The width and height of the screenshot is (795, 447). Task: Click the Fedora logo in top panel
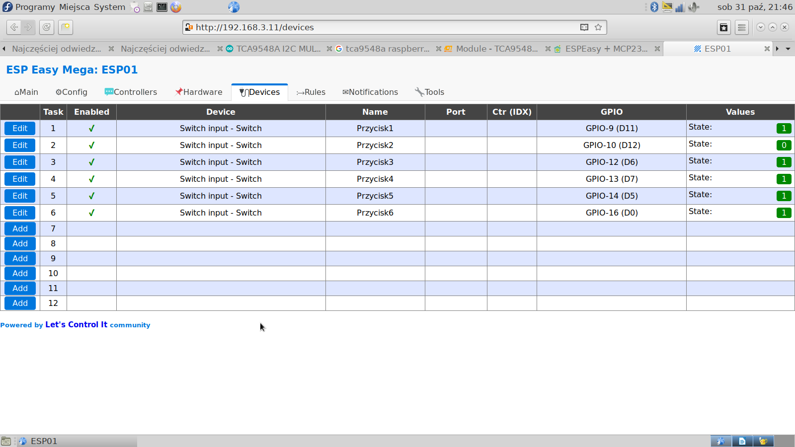click(7, 7)
